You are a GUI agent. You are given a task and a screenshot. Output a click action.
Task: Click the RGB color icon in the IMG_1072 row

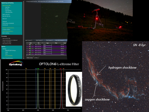coord(31,48)
